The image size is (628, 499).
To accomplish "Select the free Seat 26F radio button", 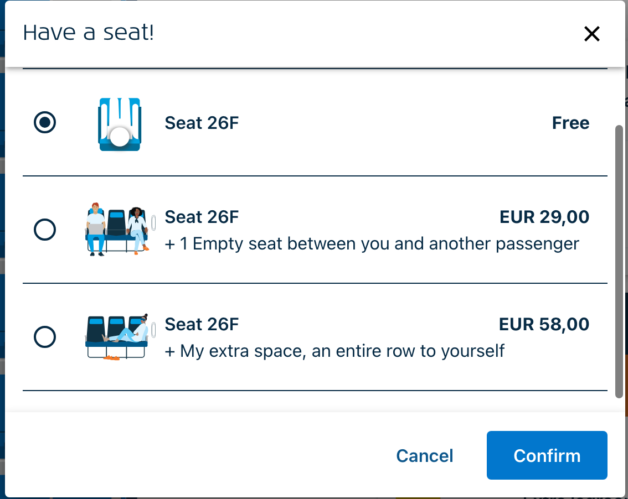I will [45, 123].
